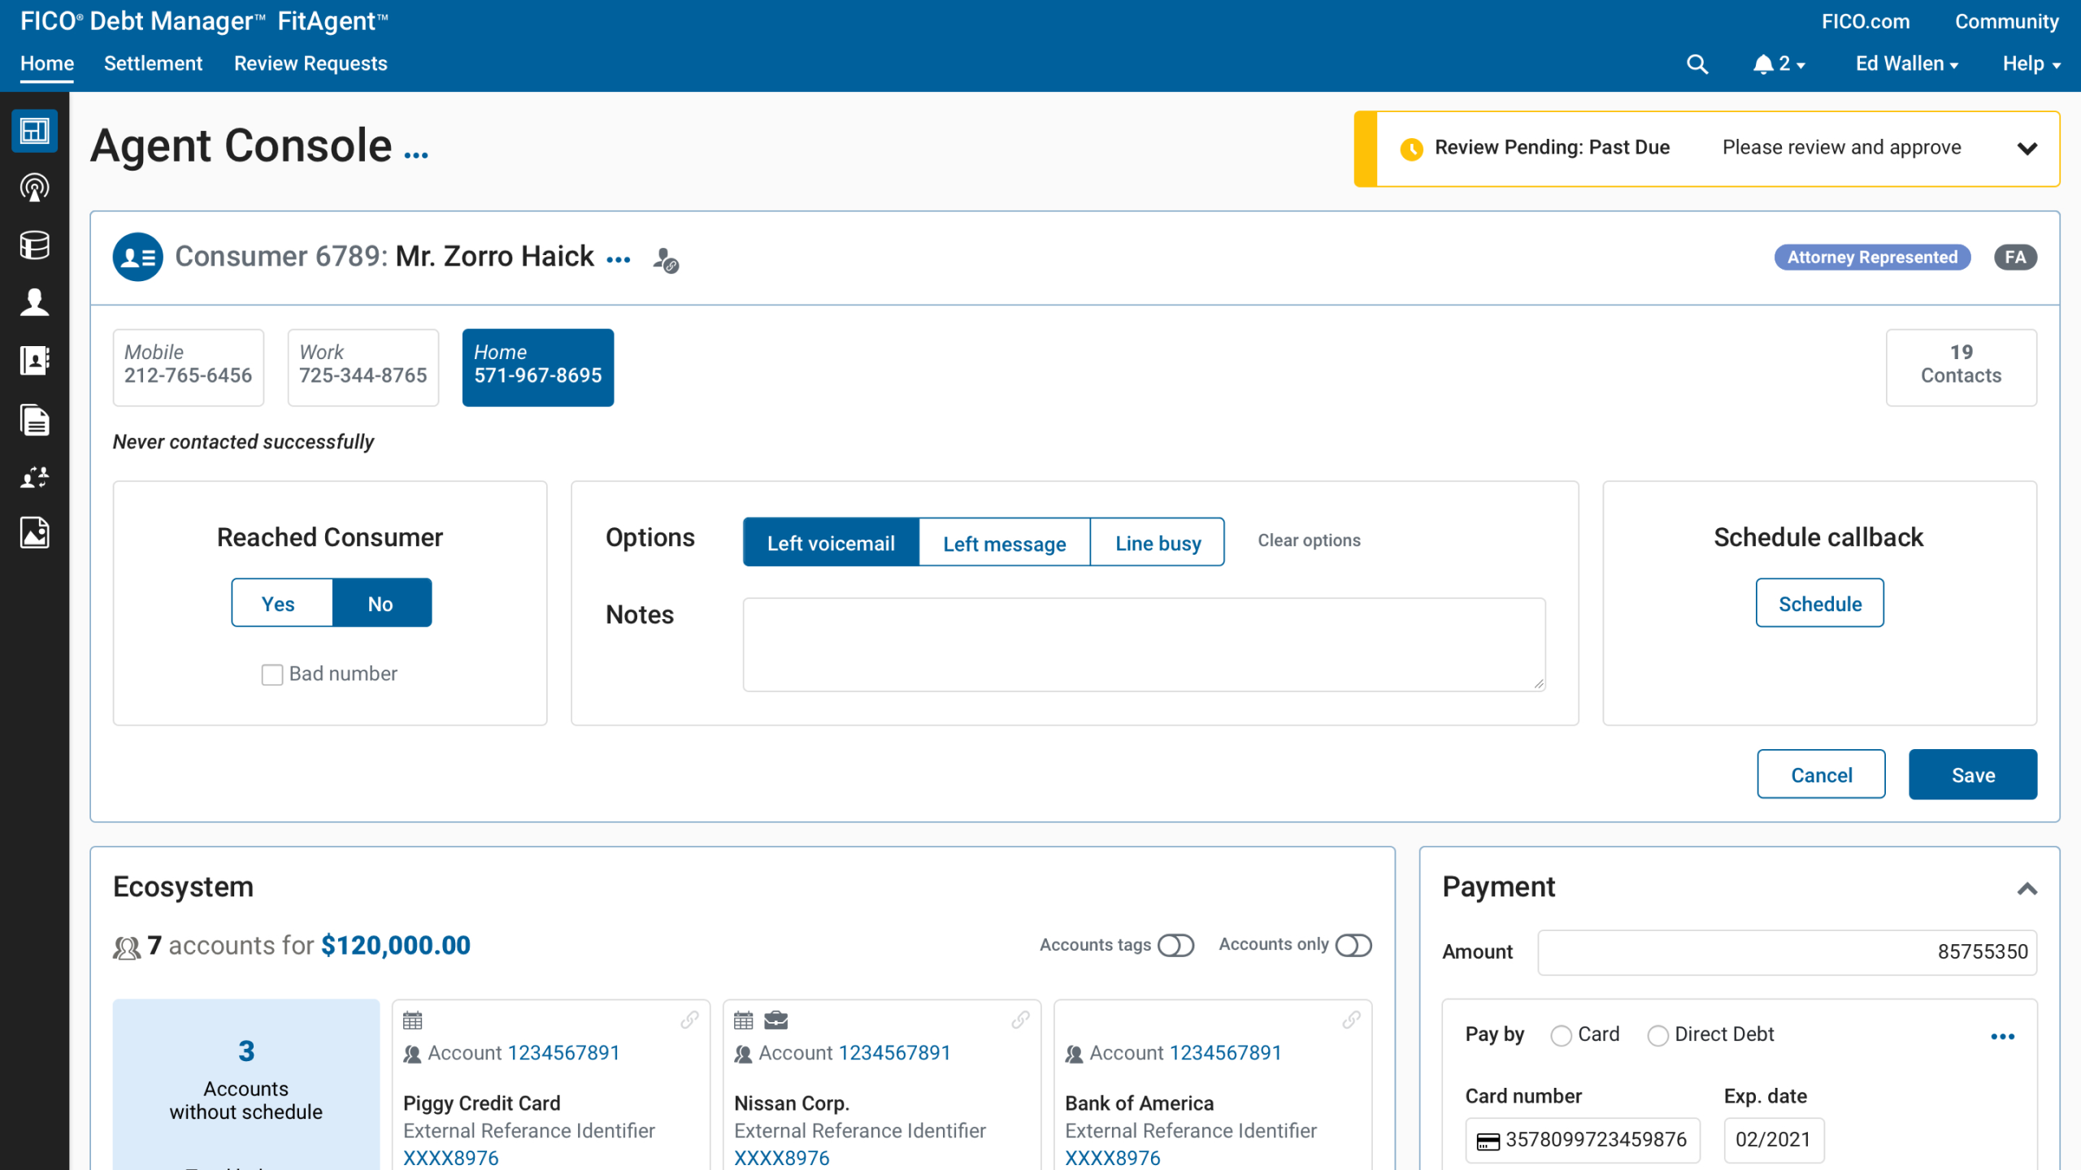Toggle the Accounts tags switch
This screenshot has height=1170, width=2081.
[x=1175, y=945]
